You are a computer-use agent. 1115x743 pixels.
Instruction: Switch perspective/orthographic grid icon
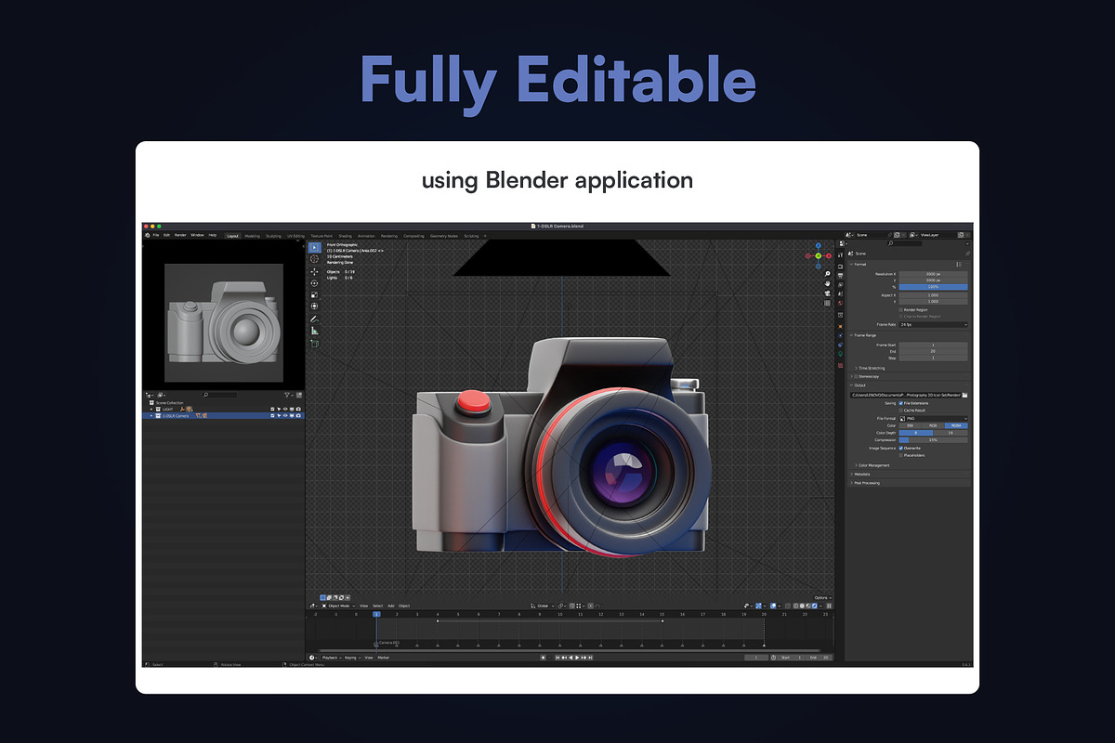(827, 304)
